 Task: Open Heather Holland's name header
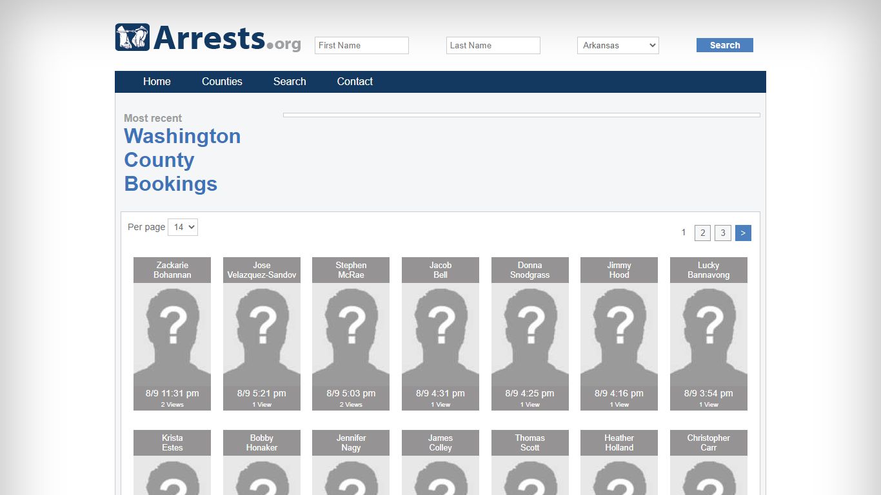coord(619,443)
